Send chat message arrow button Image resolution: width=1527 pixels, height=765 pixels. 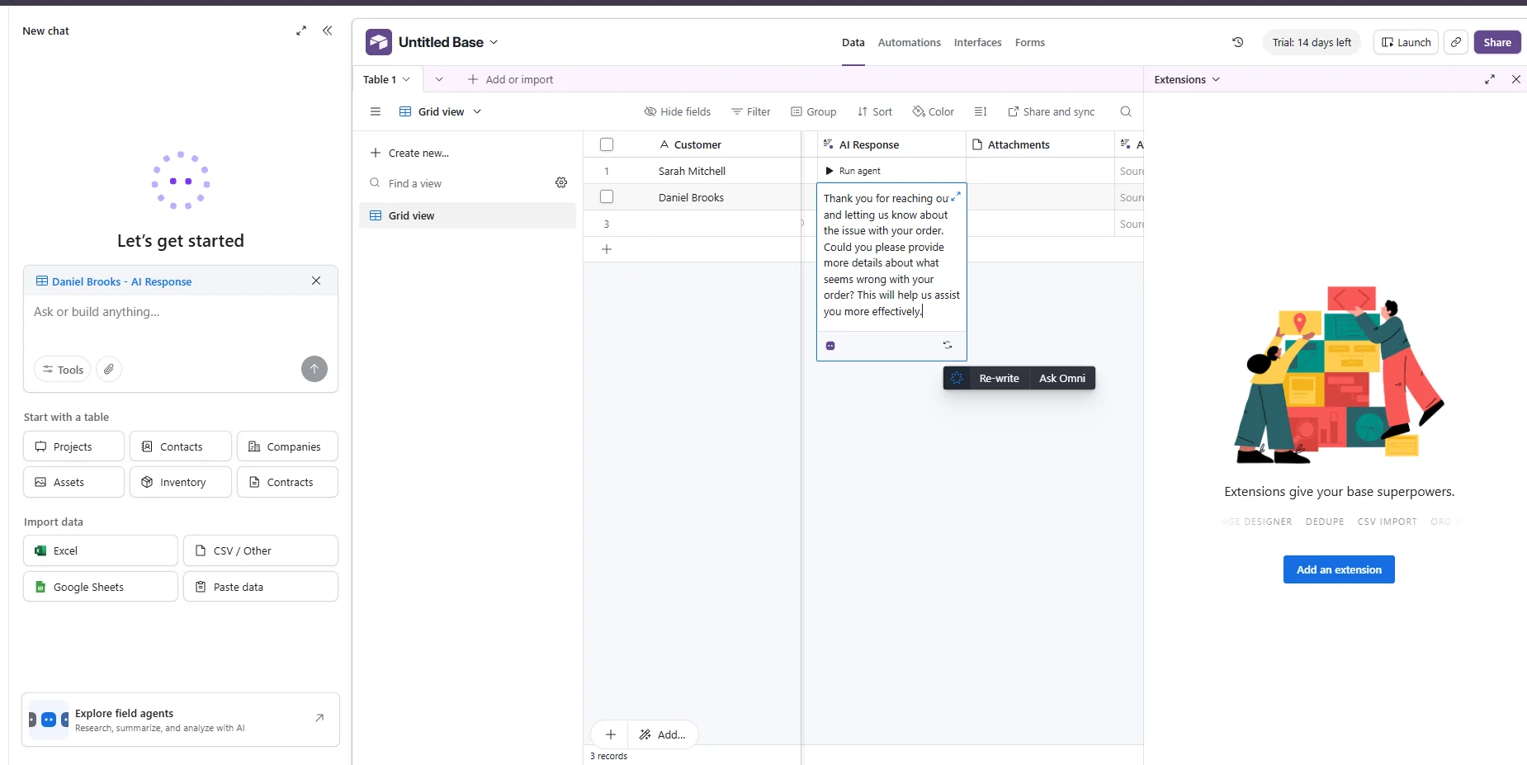click(x=314, y=369)
